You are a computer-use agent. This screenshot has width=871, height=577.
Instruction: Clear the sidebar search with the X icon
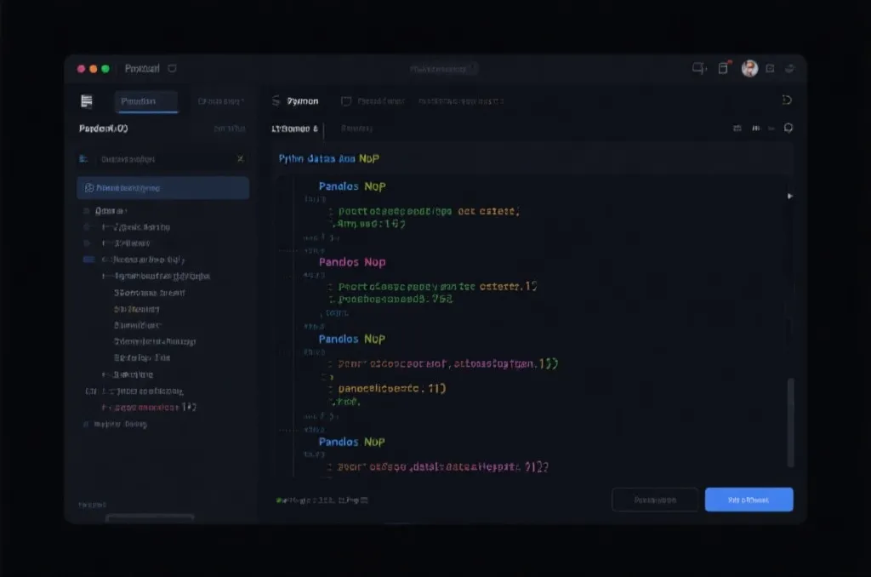[241, 159]
